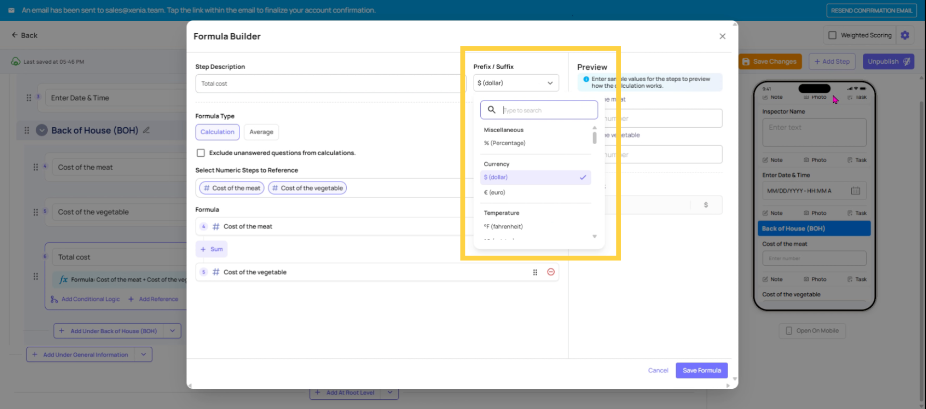Click the Sum operator button
Viewport: 926px width, 409px height.
(211, 249)
